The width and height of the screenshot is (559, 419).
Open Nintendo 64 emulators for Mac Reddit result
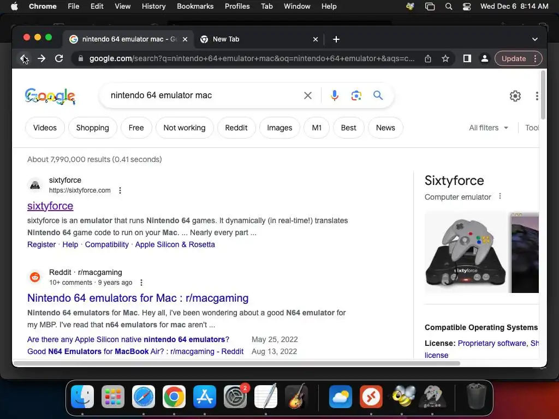138,298
